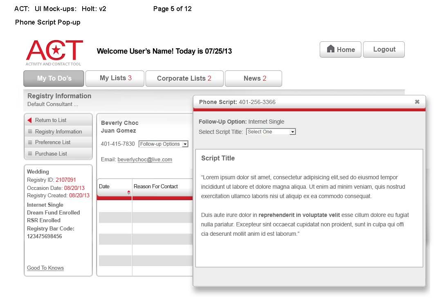Switch to the My Lists tab
The width and height of the screenshot is (444, 307).
coord(116,78)
